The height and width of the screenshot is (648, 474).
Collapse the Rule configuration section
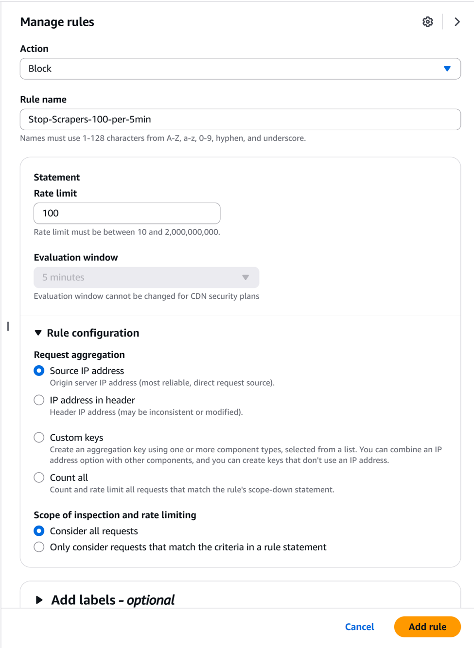click(x=92, y=333)
